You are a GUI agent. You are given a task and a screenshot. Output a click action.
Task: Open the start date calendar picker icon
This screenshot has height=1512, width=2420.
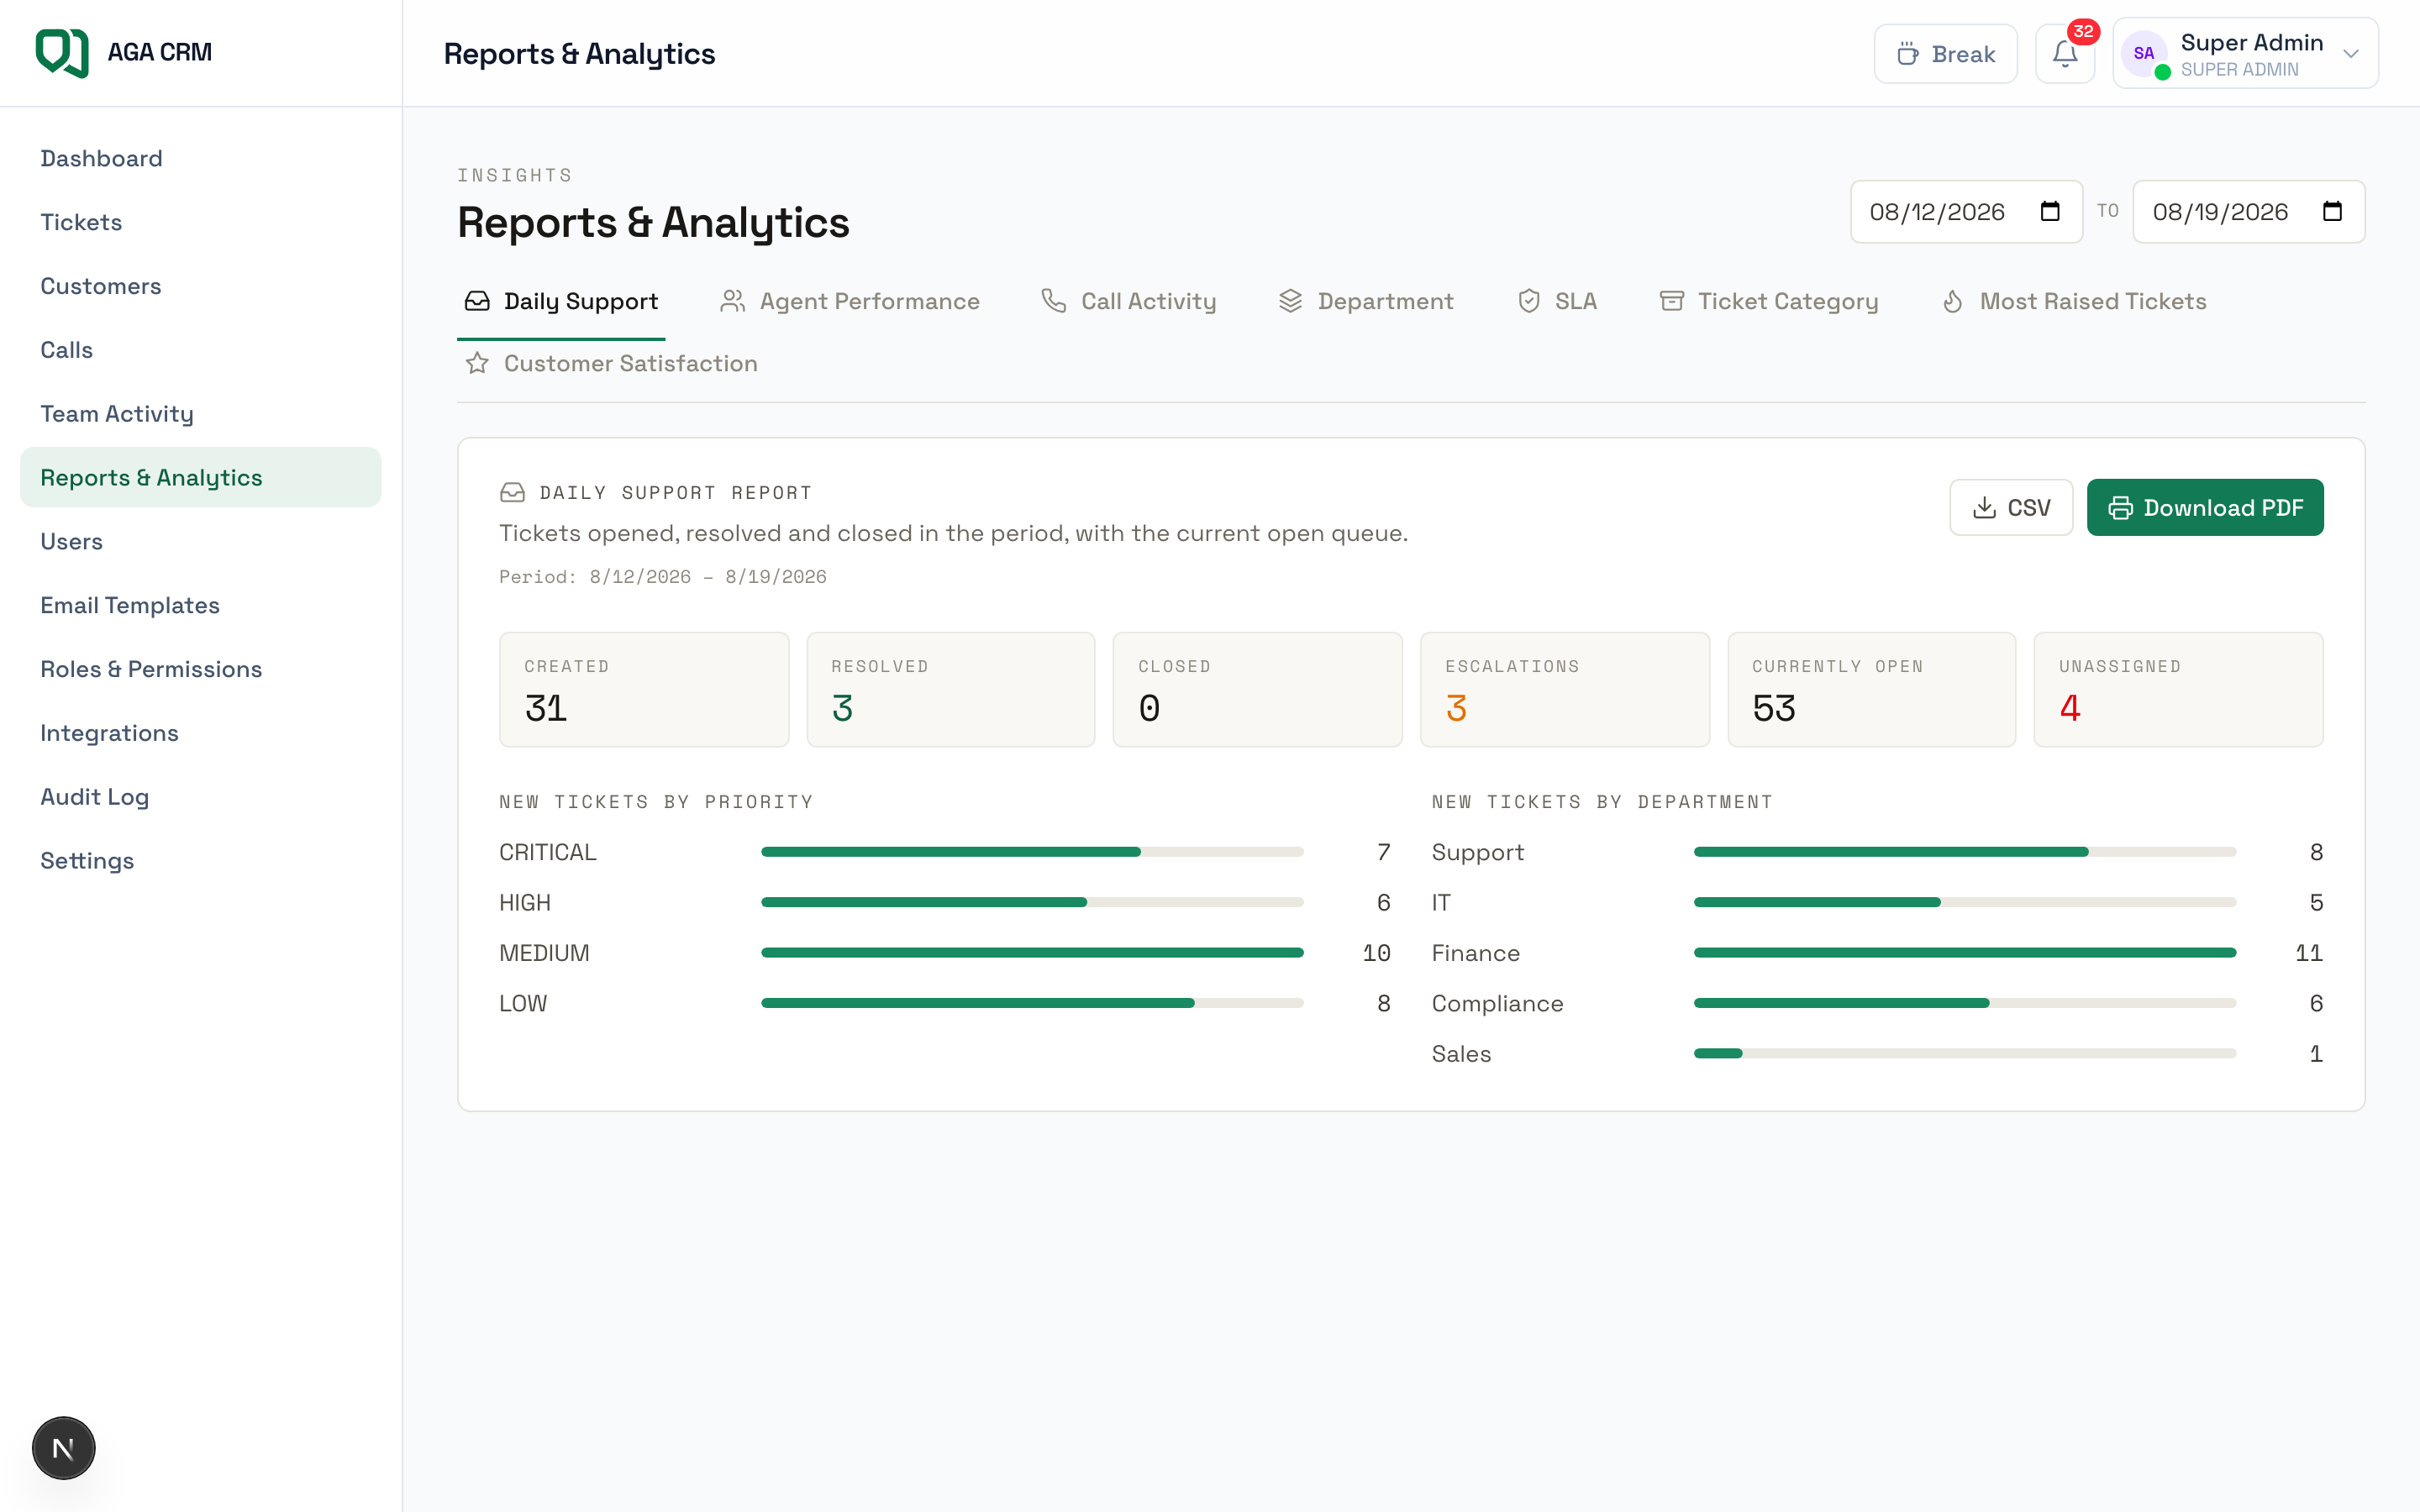tap(2050, 212)
